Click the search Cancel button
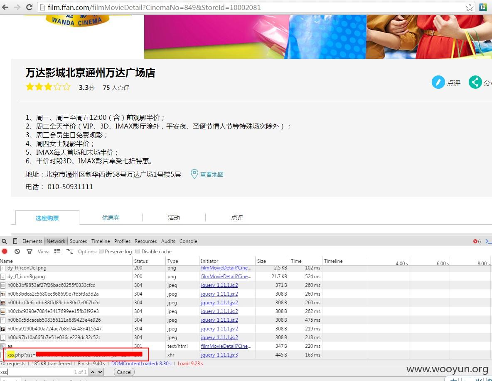The width and height of the screenshot is (492, 381). (124, 372)
